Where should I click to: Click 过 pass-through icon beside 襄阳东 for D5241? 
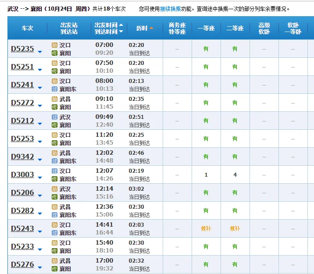click(x=54, y=89)
